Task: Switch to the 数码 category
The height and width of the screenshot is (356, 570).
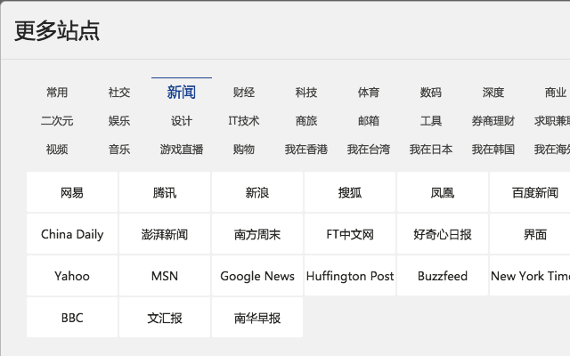Action: (431, 93)
